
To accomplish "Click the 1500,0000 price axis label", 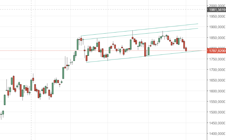I will 217,112.
